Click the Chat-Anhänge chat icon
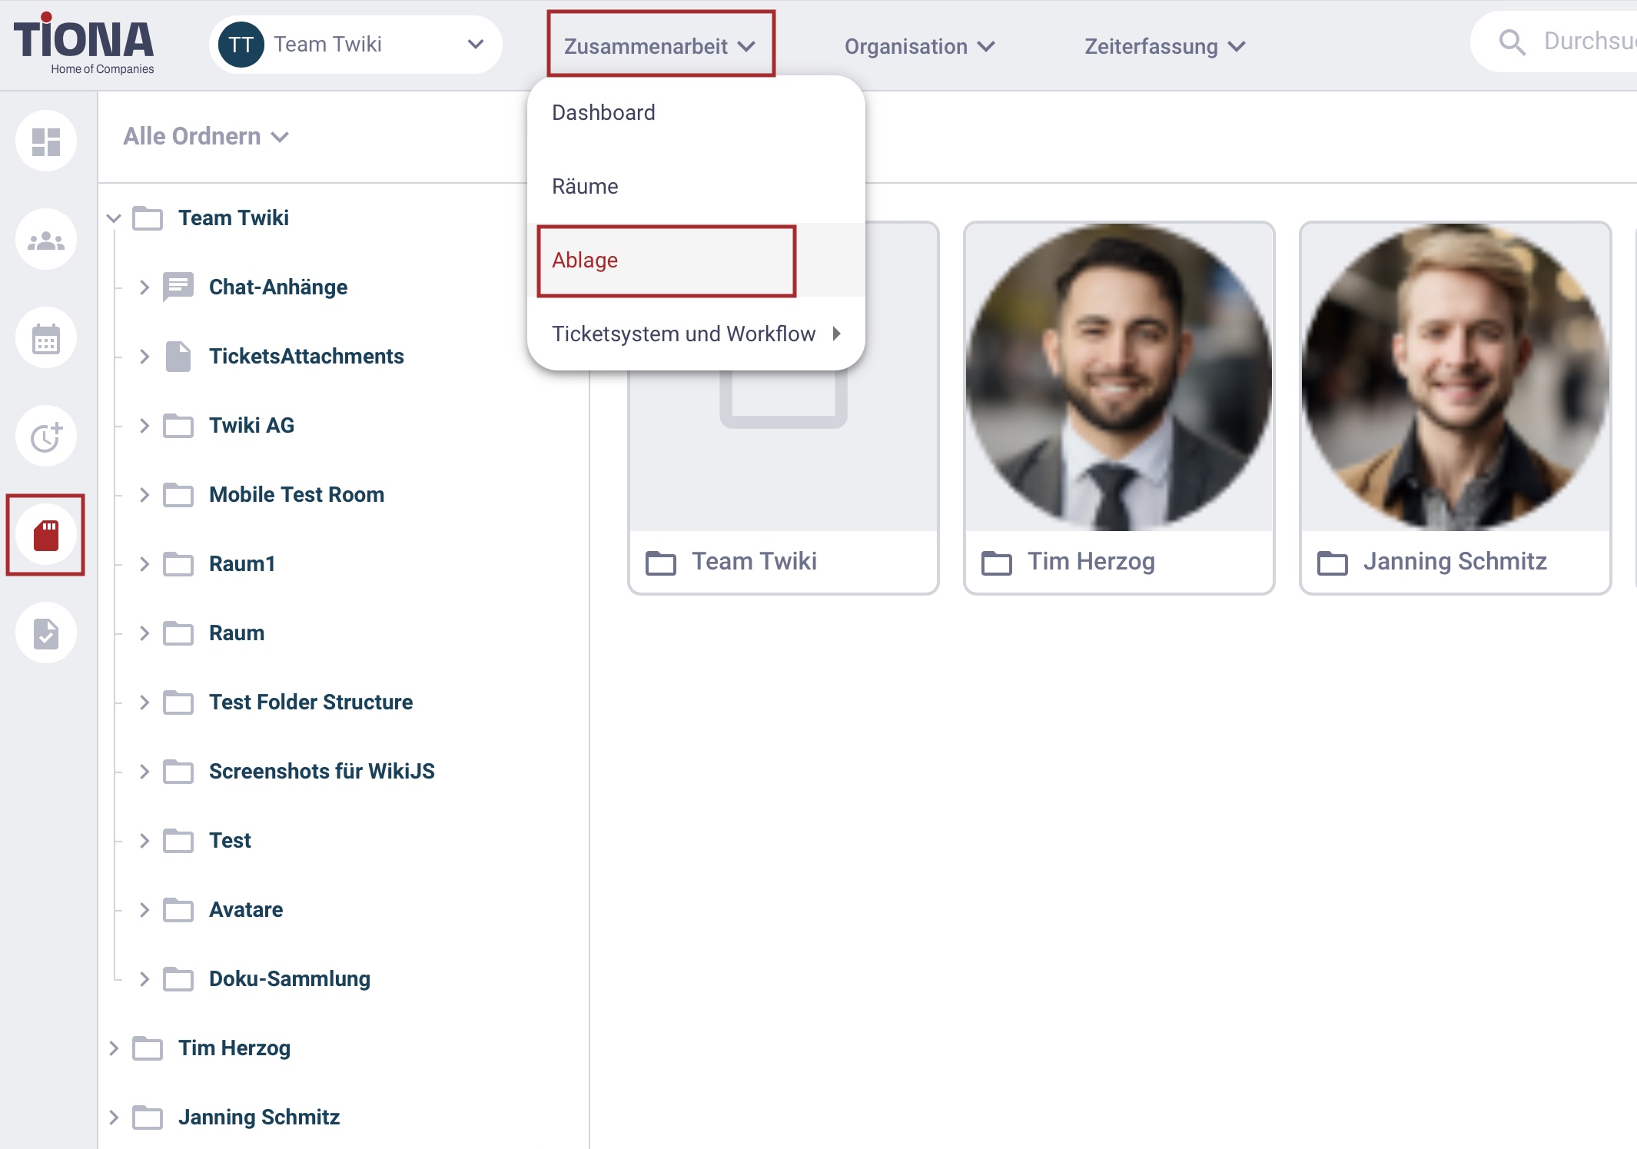1637x1149 pixels. 178,287
